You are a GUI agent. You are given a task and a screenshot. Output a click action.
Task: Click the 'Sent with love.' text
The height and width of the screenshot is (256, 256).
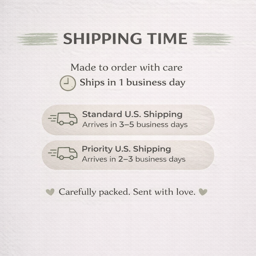coord(164,192)
